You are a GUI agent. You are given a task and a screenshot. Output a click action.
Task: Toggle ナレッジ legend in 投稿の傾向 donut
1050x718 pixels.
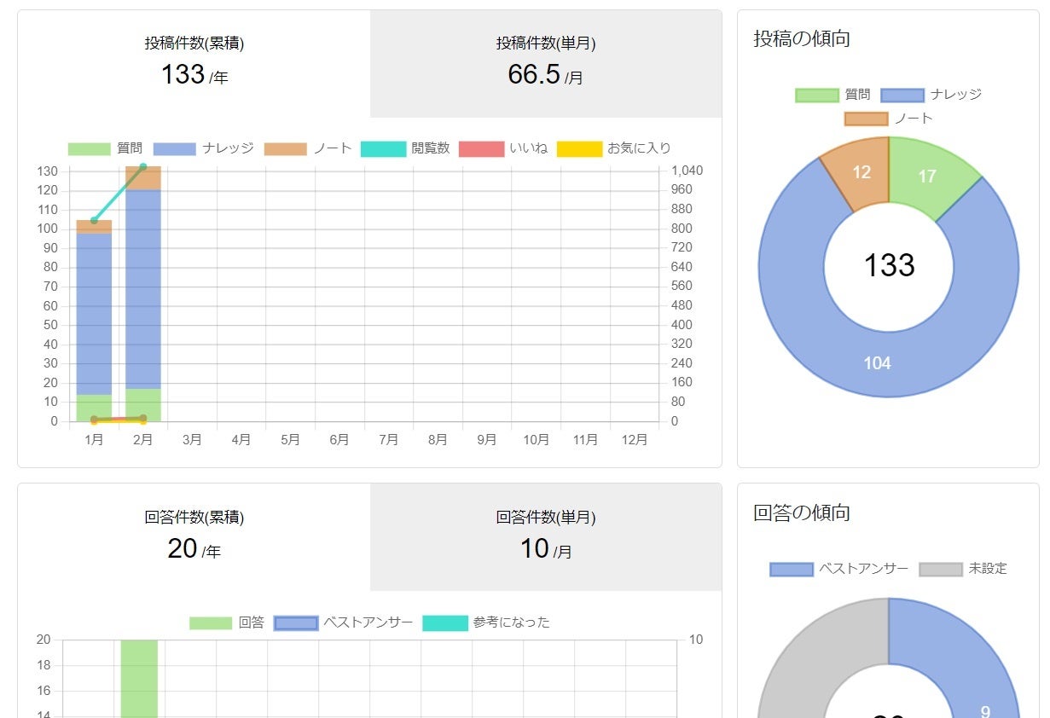coord(931,95)
